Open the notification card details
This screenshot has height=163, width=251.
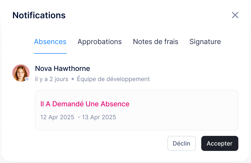click(x=136, y=110)
